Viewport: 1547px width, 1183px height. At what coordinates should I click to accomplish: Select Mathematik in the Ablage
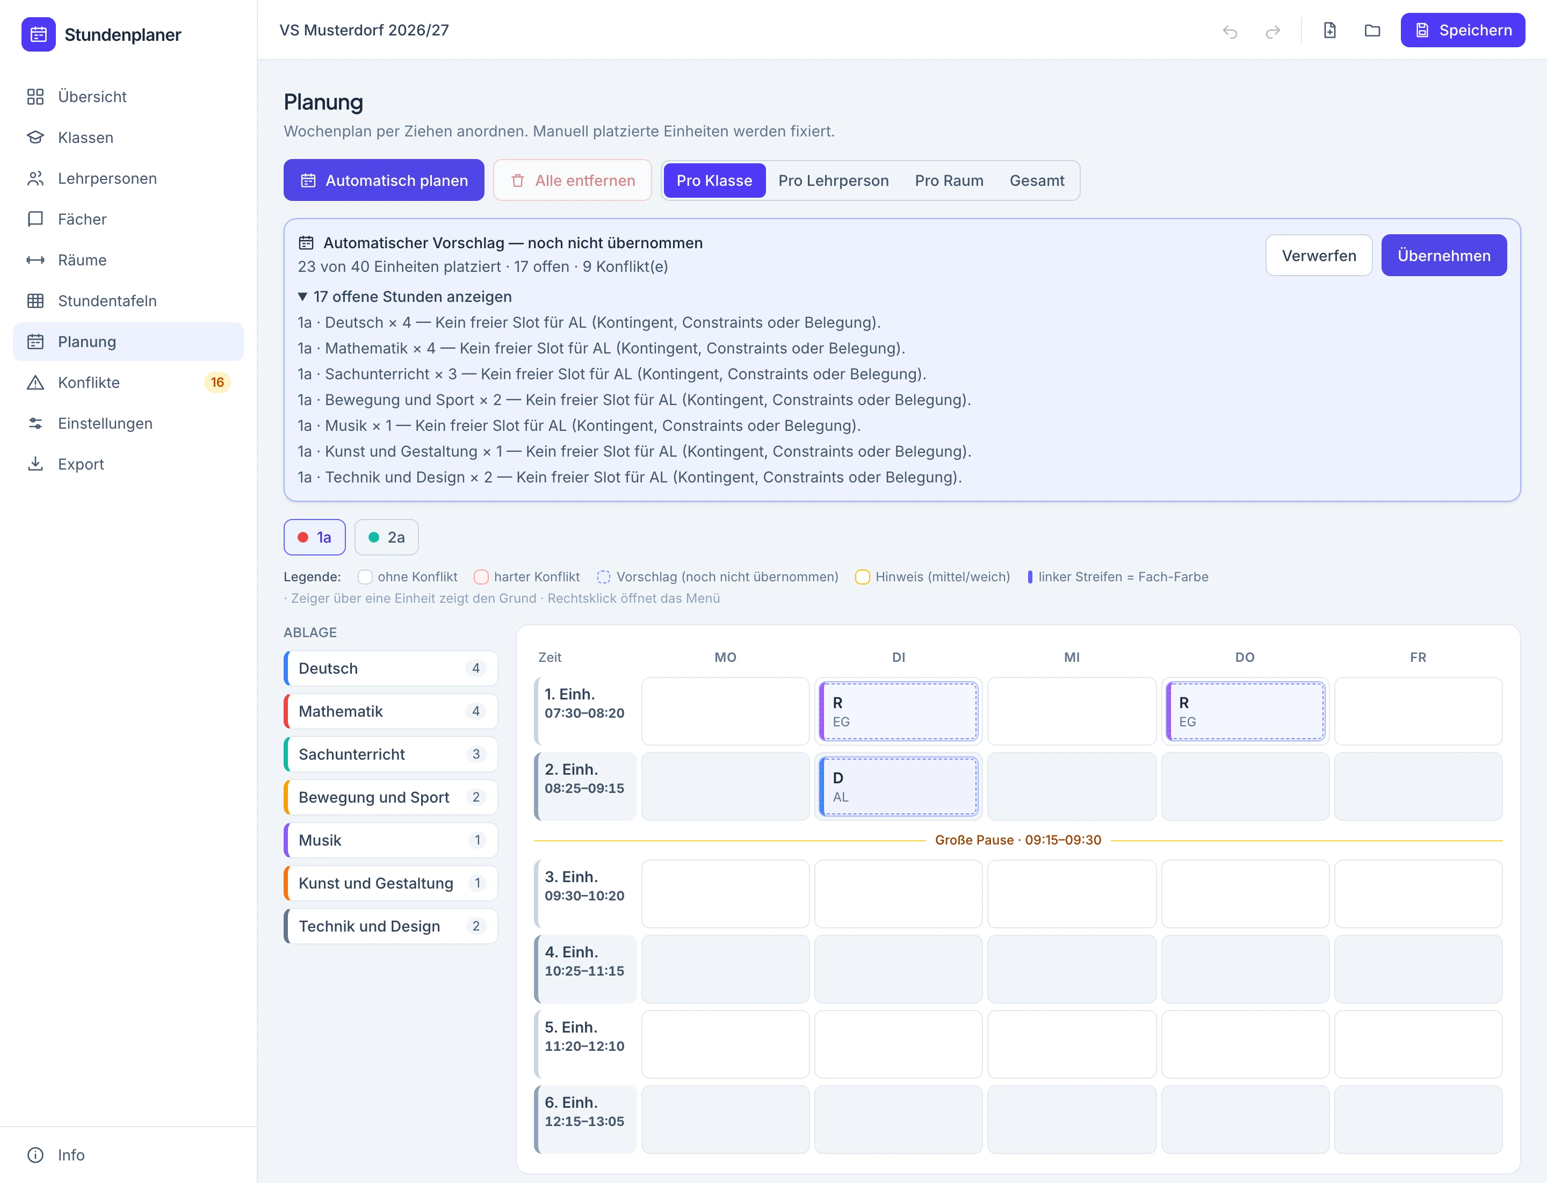pyautogui.click(x=391, y=711)
